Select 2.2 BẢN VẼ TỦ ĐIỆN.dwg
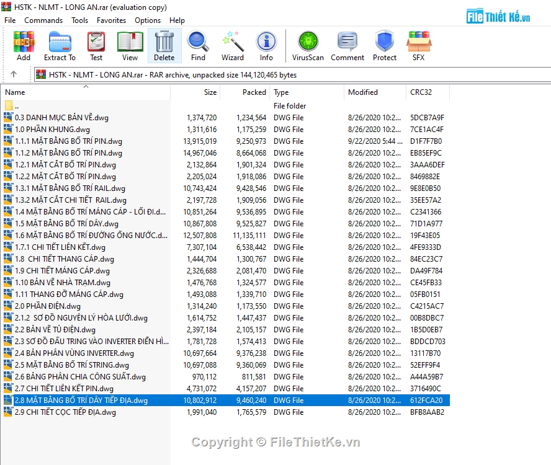The height and width of the screenshot is (465, 551). point(55,329)
